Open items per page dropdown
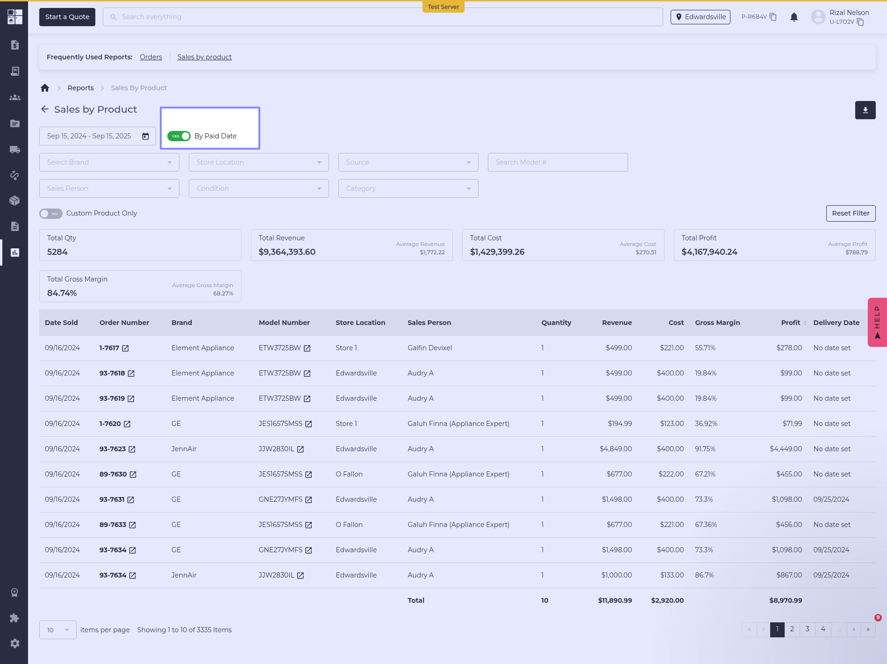Screen dimensions: 887x664 (58, 630)
